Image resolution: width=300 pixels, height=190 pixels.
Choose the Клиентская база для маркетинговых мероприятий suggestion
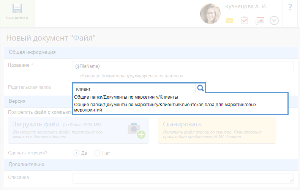(164, 107)
